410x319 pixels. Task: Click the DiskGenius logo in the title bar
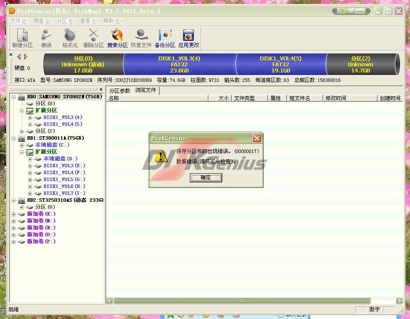coord(12,11)
